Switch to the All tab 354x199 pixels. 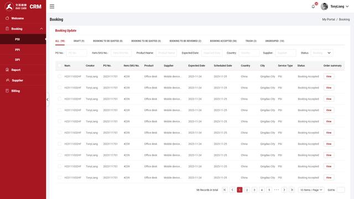click(x=60, y=41)
